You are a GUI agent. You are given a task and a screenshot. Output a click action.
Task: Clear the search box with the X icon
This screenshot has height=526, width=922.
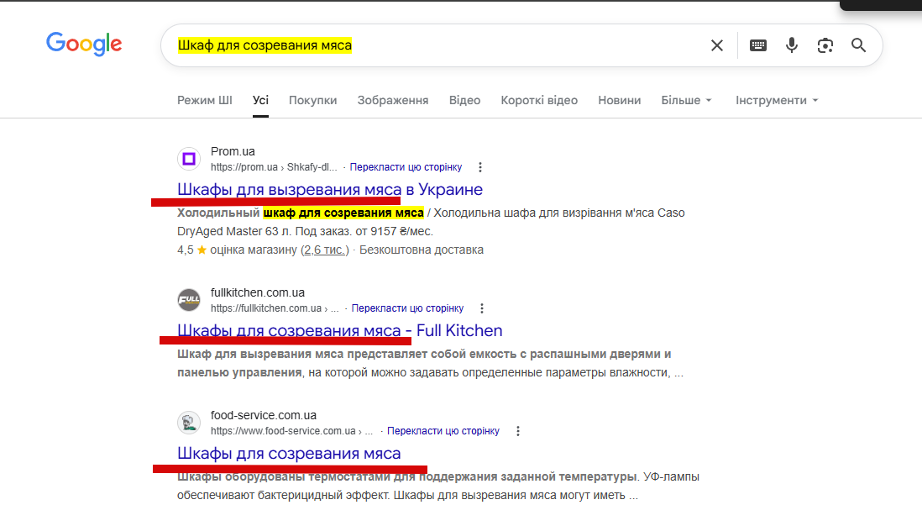717,45
